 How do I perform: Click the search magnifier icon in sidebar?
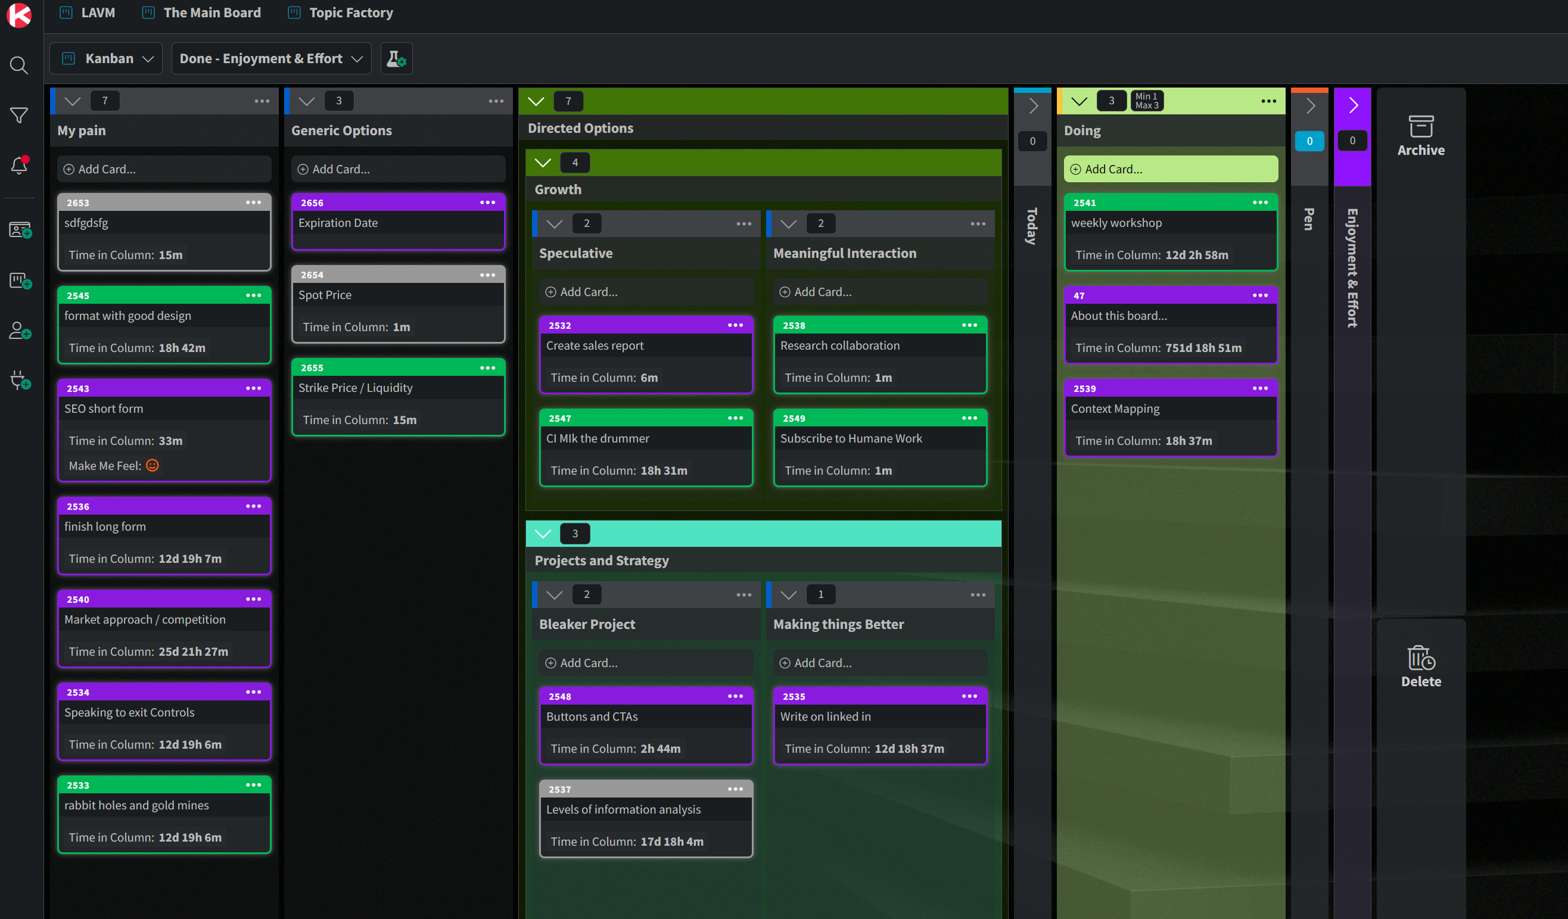pyautogui.click(x=18, y=66)
